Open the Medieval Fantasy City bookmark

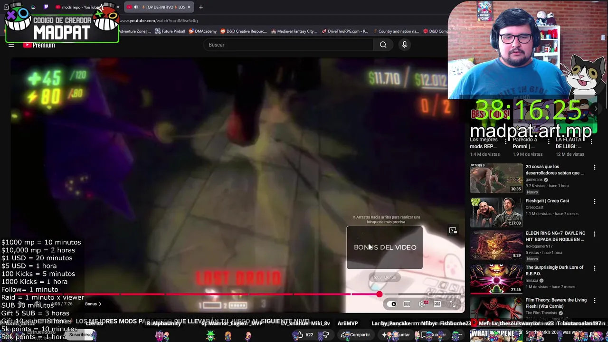click(294, 31)
